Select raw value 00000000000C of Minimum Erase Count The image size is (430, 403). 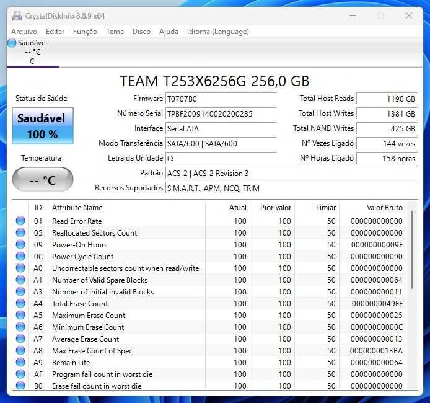click(377, 327)
